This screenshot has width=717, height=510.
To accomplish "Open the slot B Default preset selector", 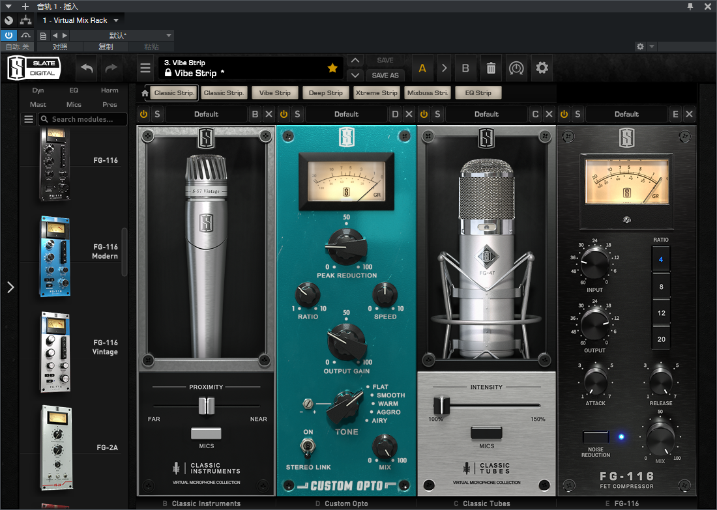I will [x=206, y=114].
